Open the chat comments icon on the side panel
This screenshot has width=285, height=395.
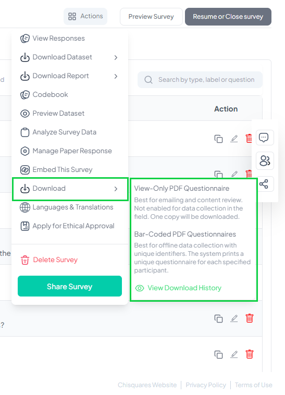[265, 138]
